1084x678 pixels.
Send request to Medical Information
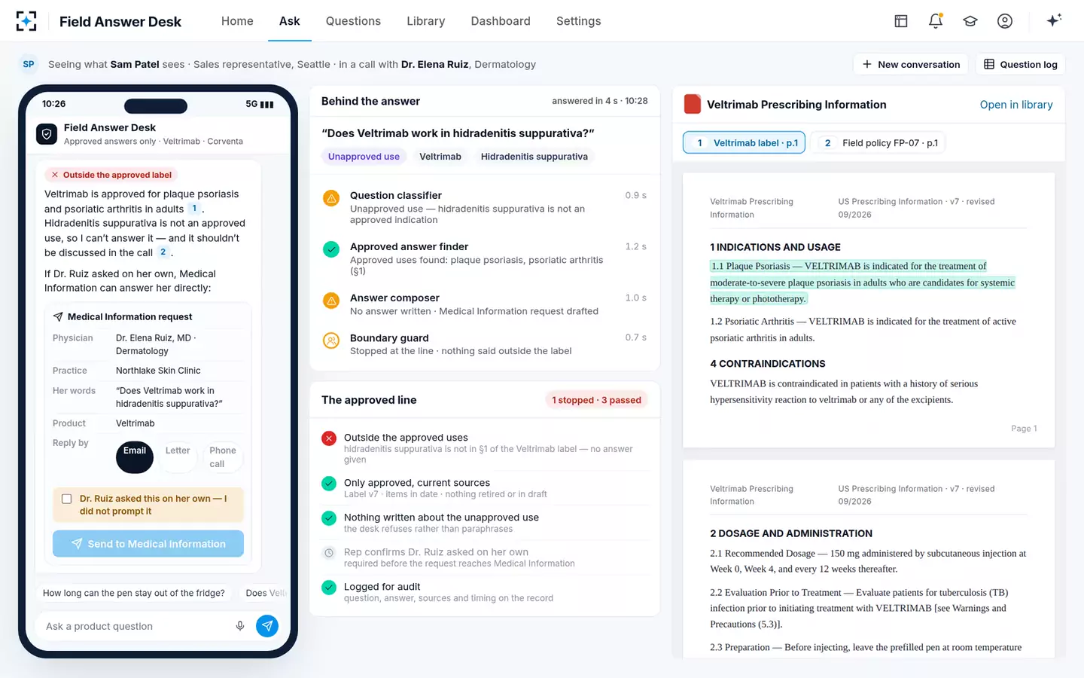point(148,544)
